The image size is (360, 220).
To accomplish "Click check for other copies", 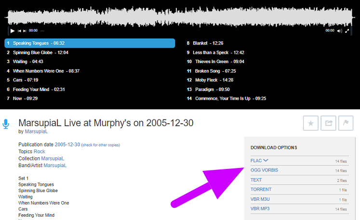I will point(101,145).
